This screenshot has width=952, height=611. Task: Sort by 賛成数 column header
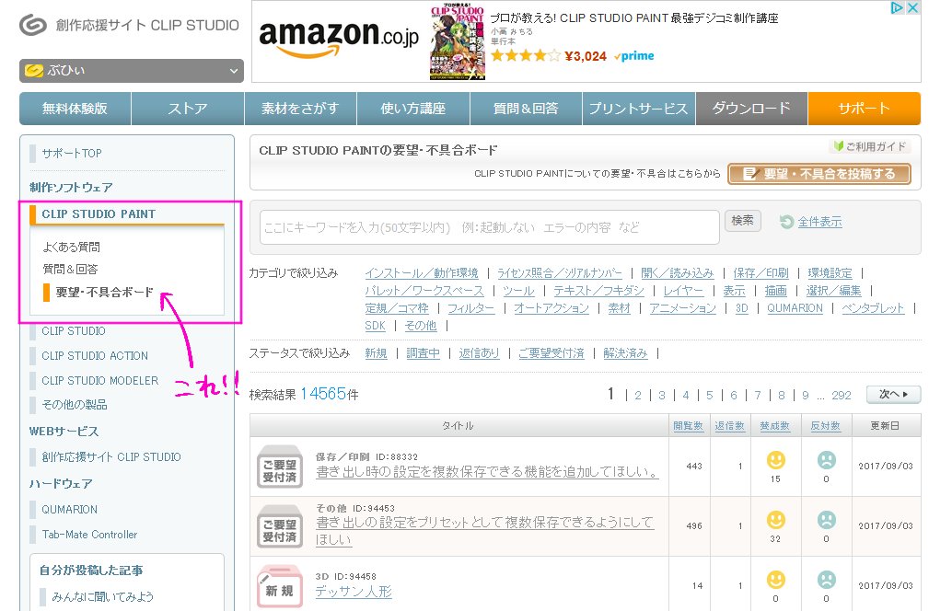click(774, 426)
